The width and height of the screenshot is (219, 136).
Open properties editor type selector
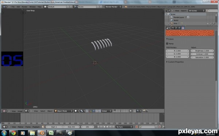pos(168,28)
